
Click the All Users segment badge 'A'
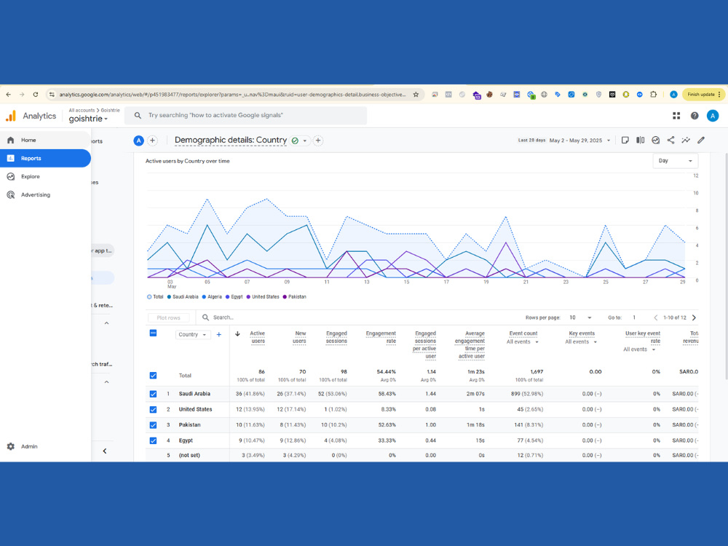pyautogui.click(x=138, y=141)
